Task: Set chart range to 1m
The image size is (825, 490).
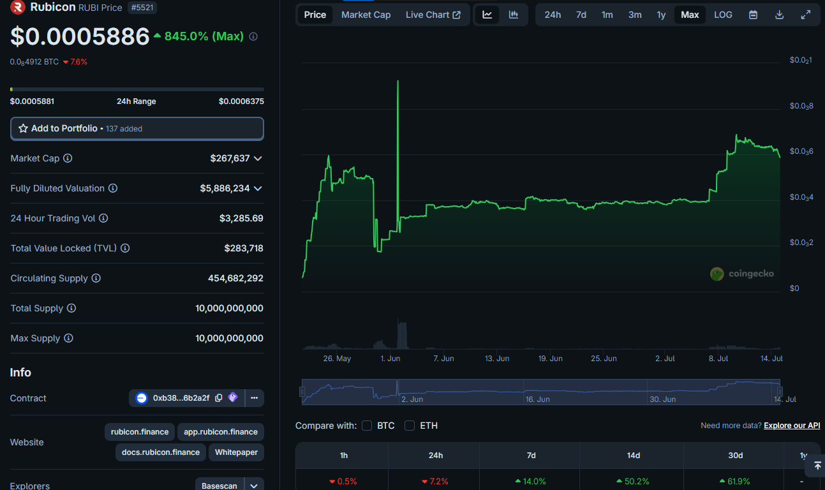Action: coord(607,15)
